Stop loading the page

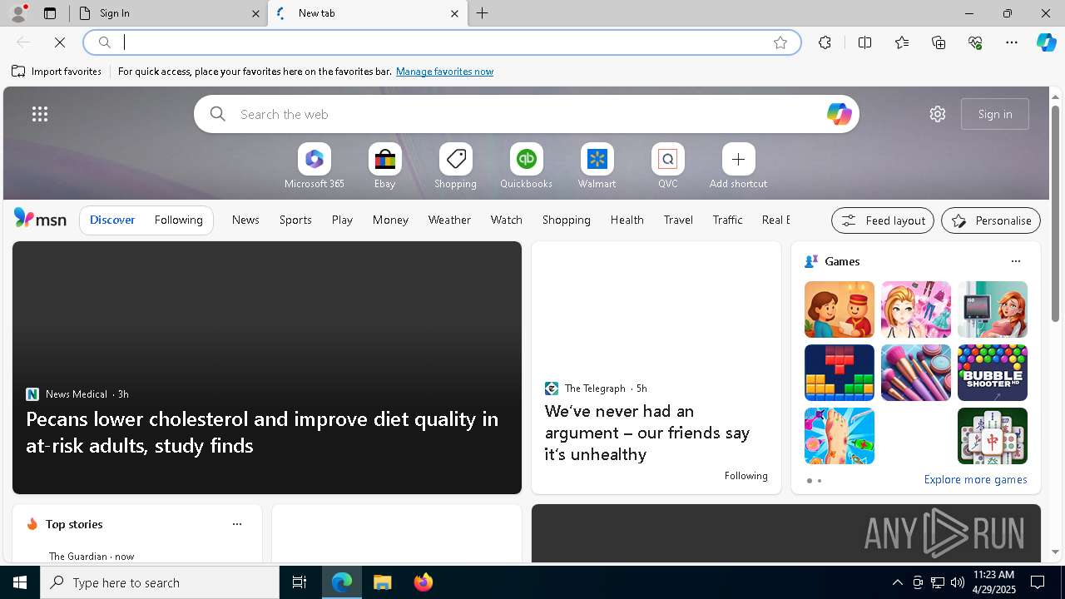(60, 42)
